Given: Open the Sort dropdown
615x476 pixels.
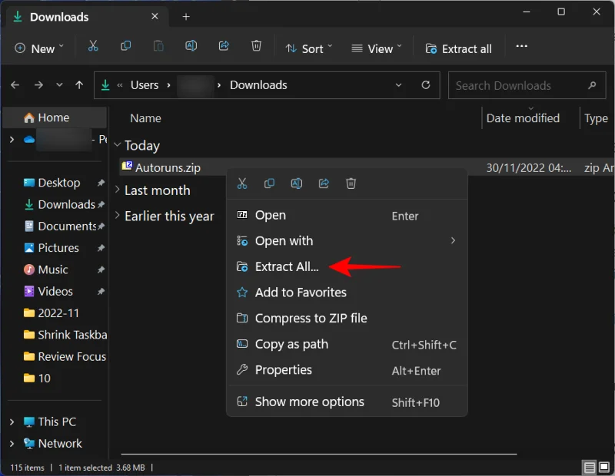Looking at the screenshot, I should (x=309, y=48).
